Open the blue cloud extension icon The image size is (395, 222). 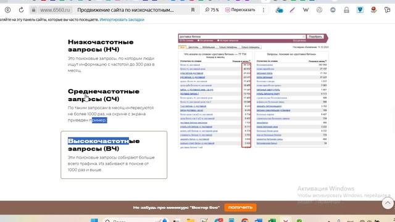coord(280,10)
